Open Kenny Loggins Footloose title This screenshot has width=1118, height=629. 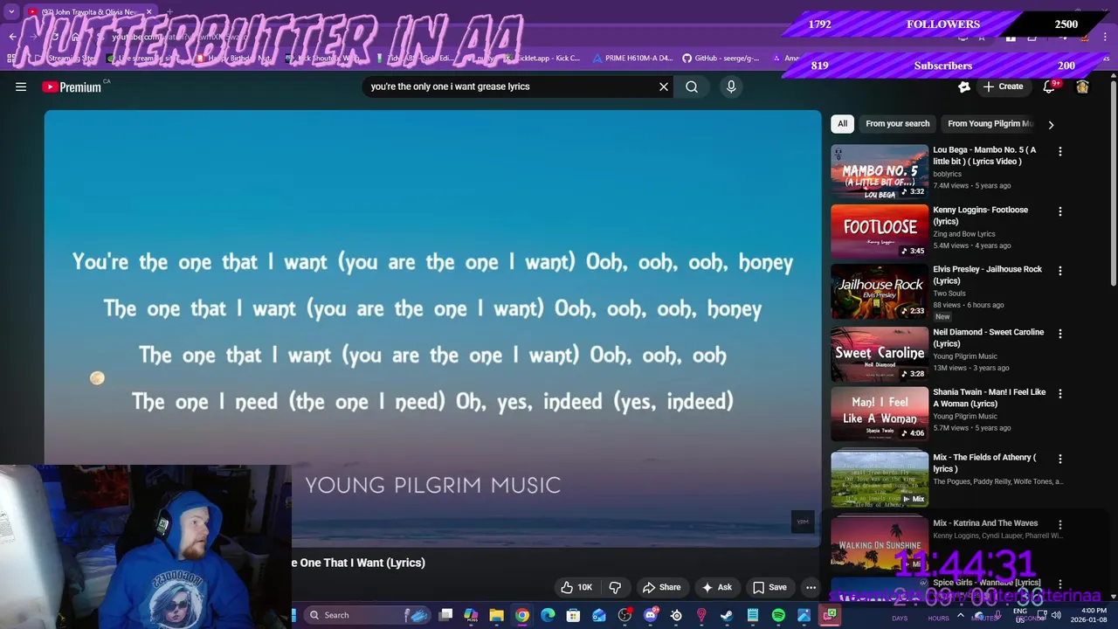[981, 216]
